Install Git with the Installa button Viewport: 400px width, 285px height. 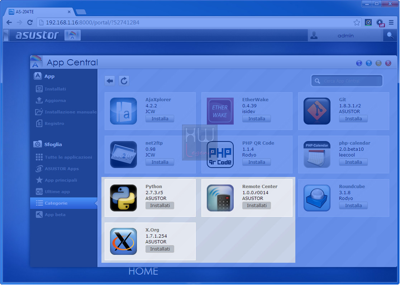pos(353,119)
